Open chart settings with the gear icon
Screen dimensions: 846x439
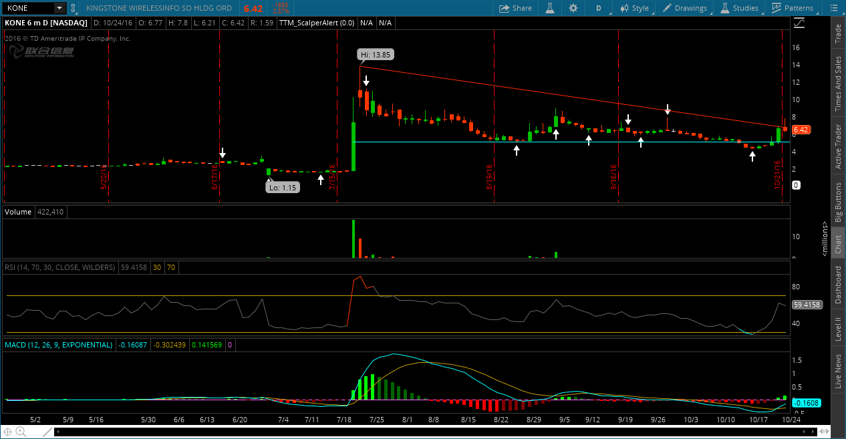[573, 8]
